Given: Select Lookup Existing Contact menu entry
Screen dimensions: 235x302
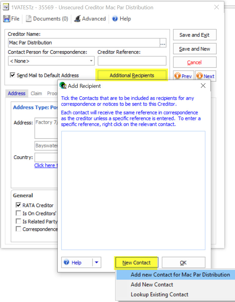Looking at the screenshot, I should click(159, 295).
